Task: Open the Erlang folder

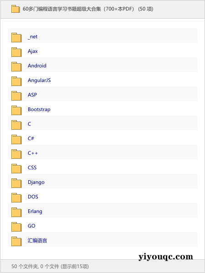Action: pyautogui.click(x=35, y=212)
